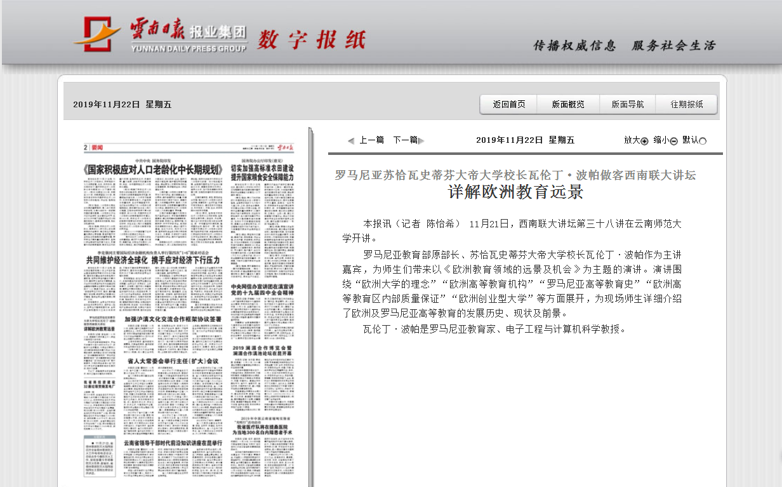
Task: Click the 默认 default size circle icon
Action: 703,141
